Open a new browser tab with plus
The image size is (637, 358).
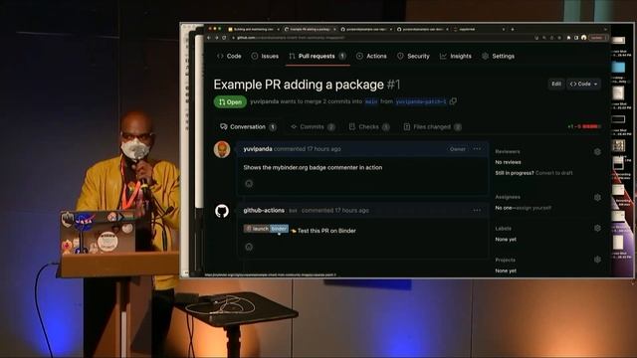click(513, 29)
